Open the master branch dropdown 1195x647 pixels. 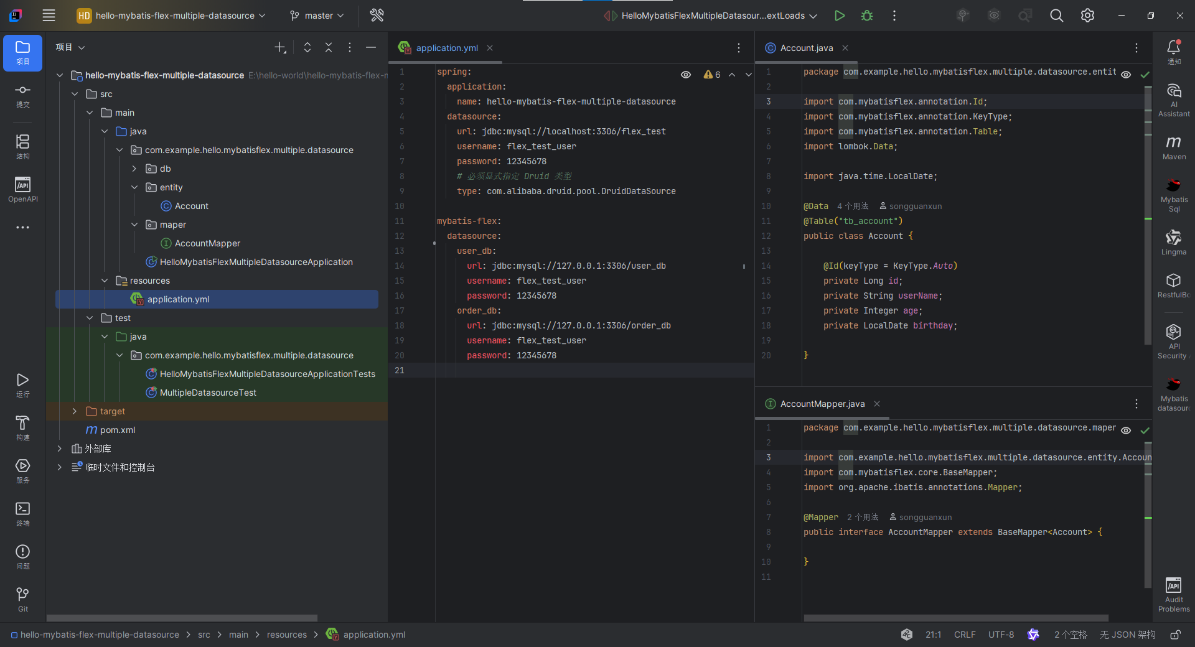click(316, 15)
